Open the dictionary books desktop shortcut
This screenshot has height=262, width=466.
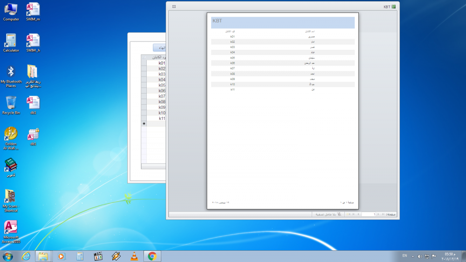pyautogui.click(x=11, y=168)
